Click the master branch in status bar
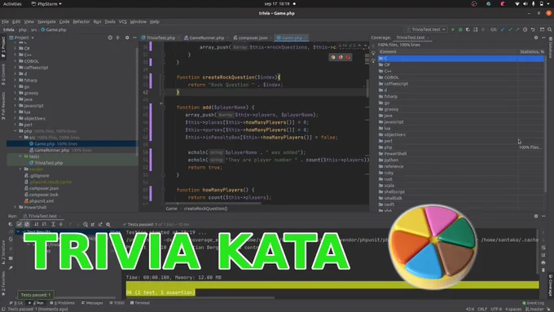554x312 pixels. click(535, 310)
